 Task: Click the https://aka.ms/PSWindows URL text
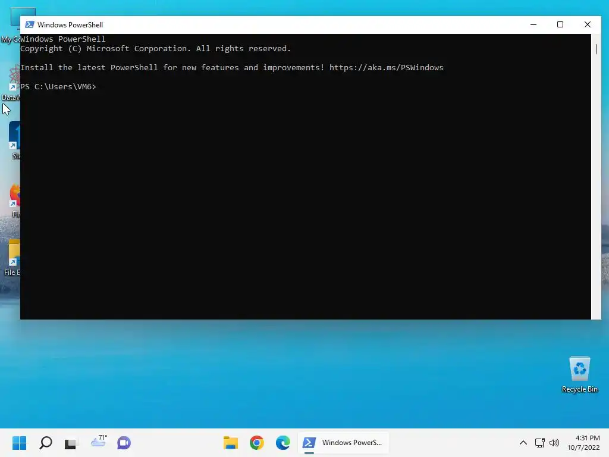click(x=386, y=67)
